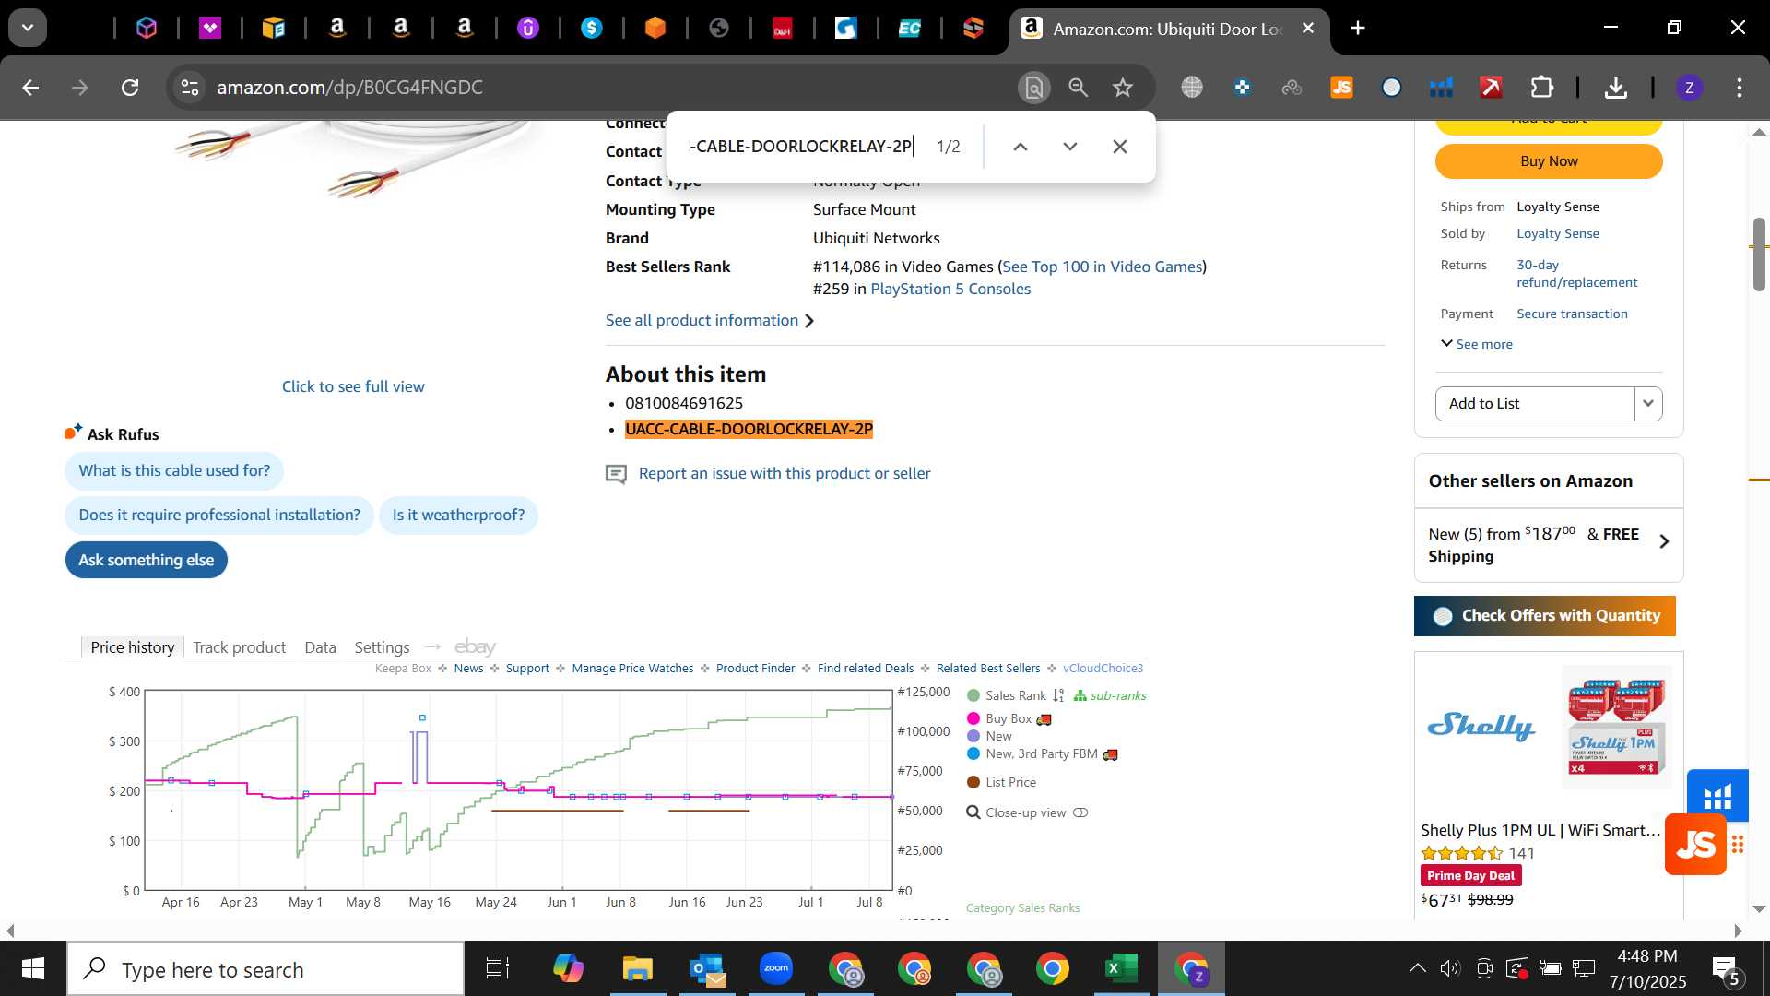1770x996 pixels.
Task: Click Ask something else button
Action: point(147,560)
